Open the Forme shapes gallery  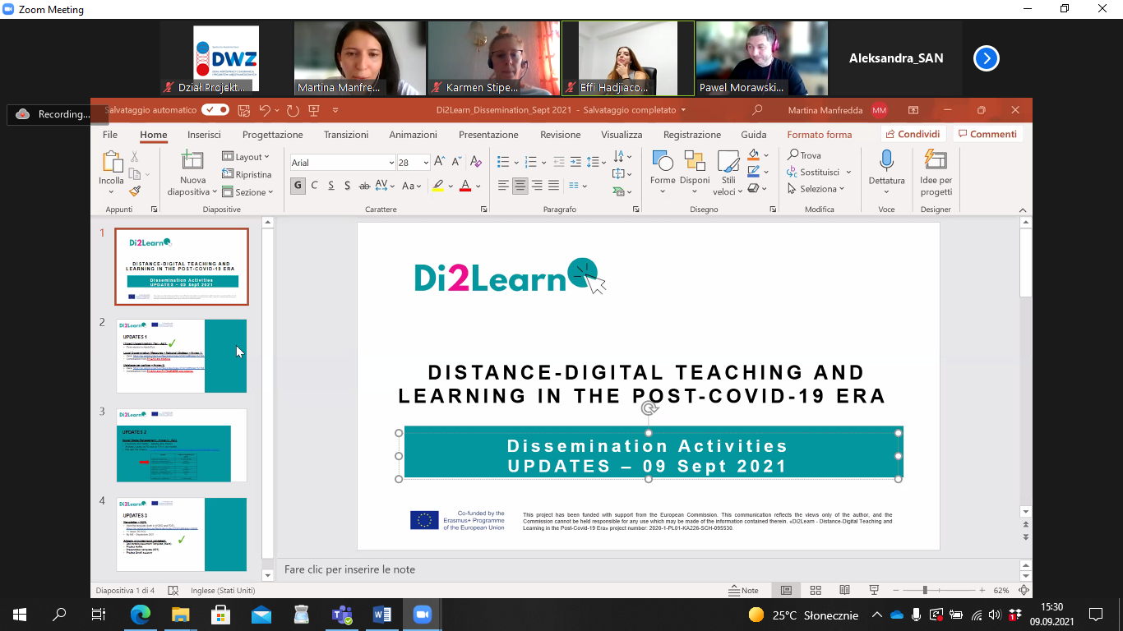point(663,173)
